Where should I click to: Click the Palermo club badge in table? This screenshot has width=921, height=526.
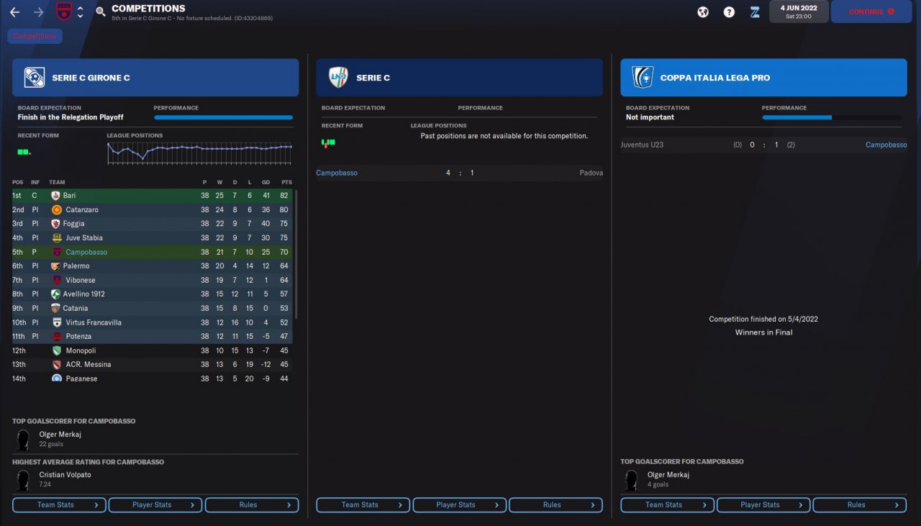pos(56,266)
